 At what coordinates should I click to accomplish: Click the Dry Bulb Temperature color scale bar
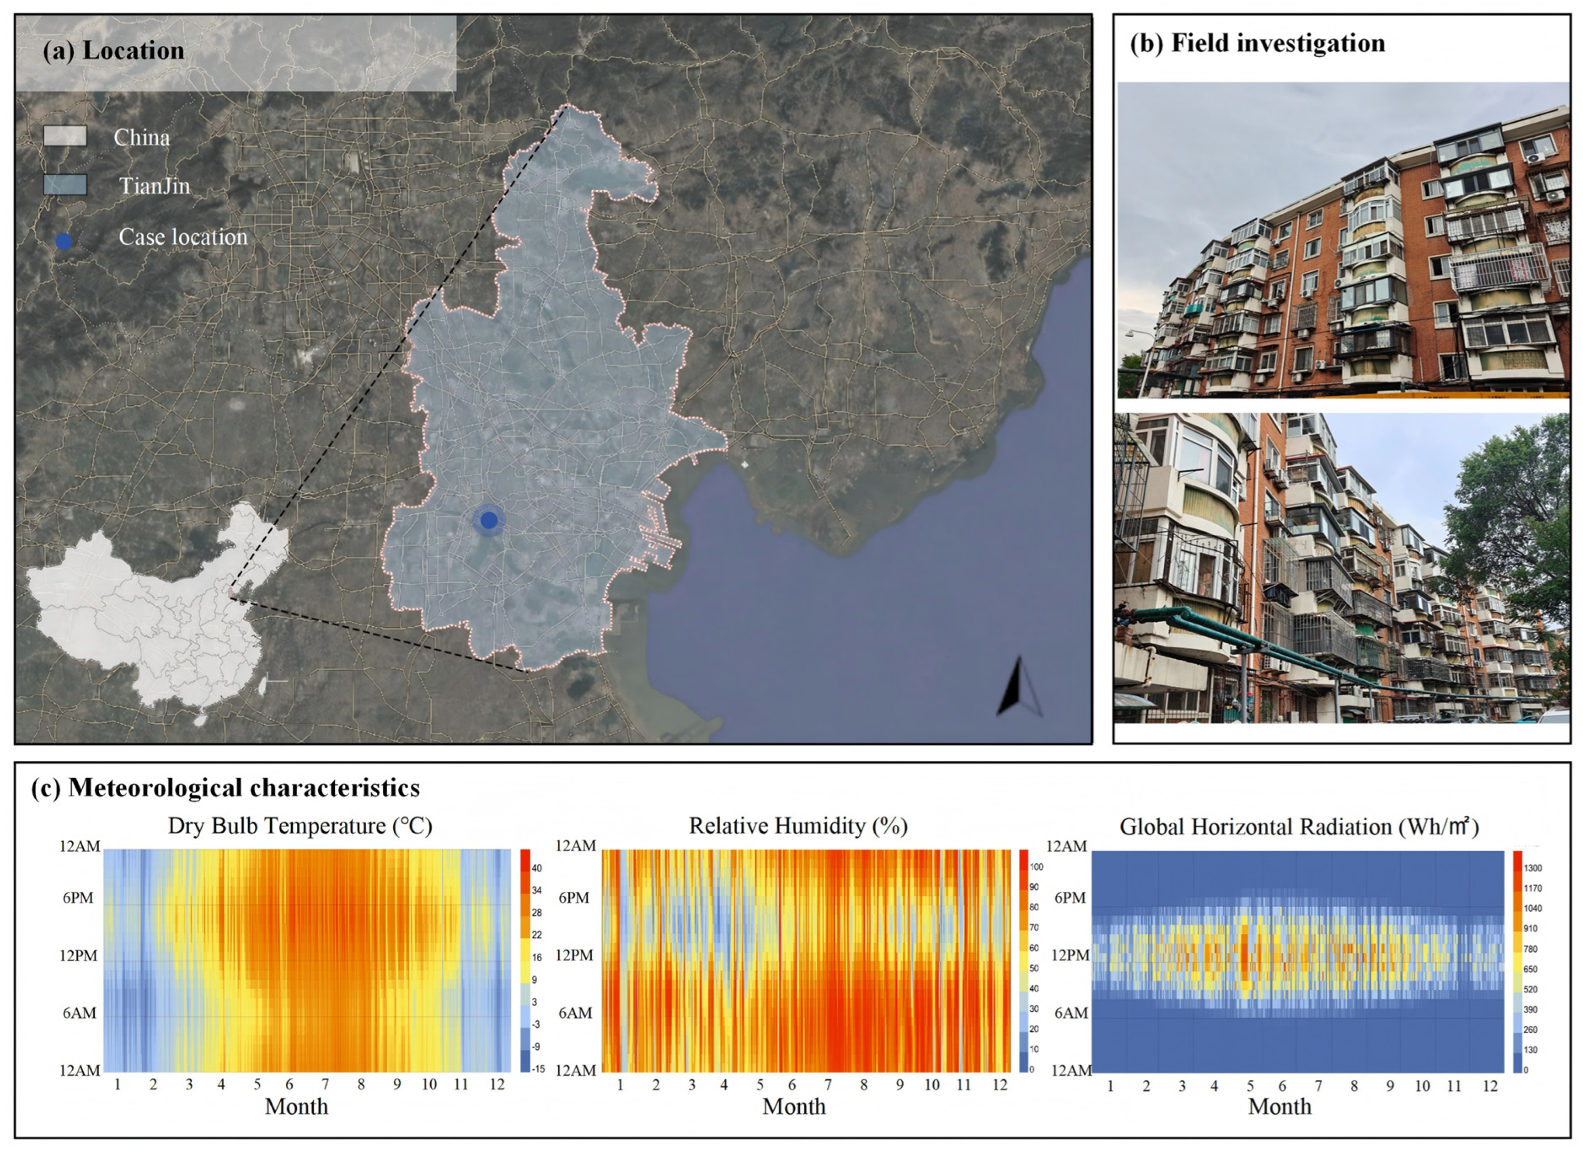pos(525,960)
